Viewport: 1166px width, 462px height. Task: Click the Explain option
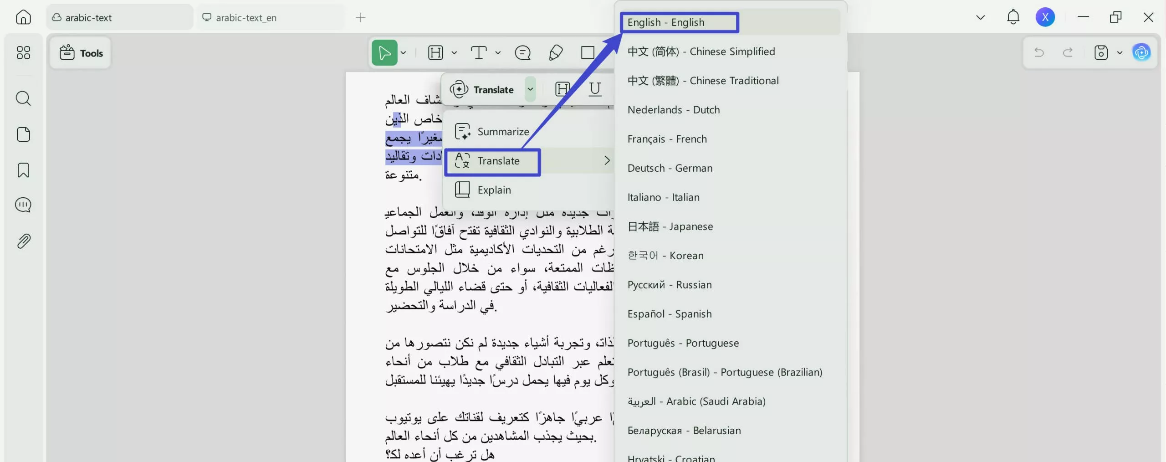494,190
